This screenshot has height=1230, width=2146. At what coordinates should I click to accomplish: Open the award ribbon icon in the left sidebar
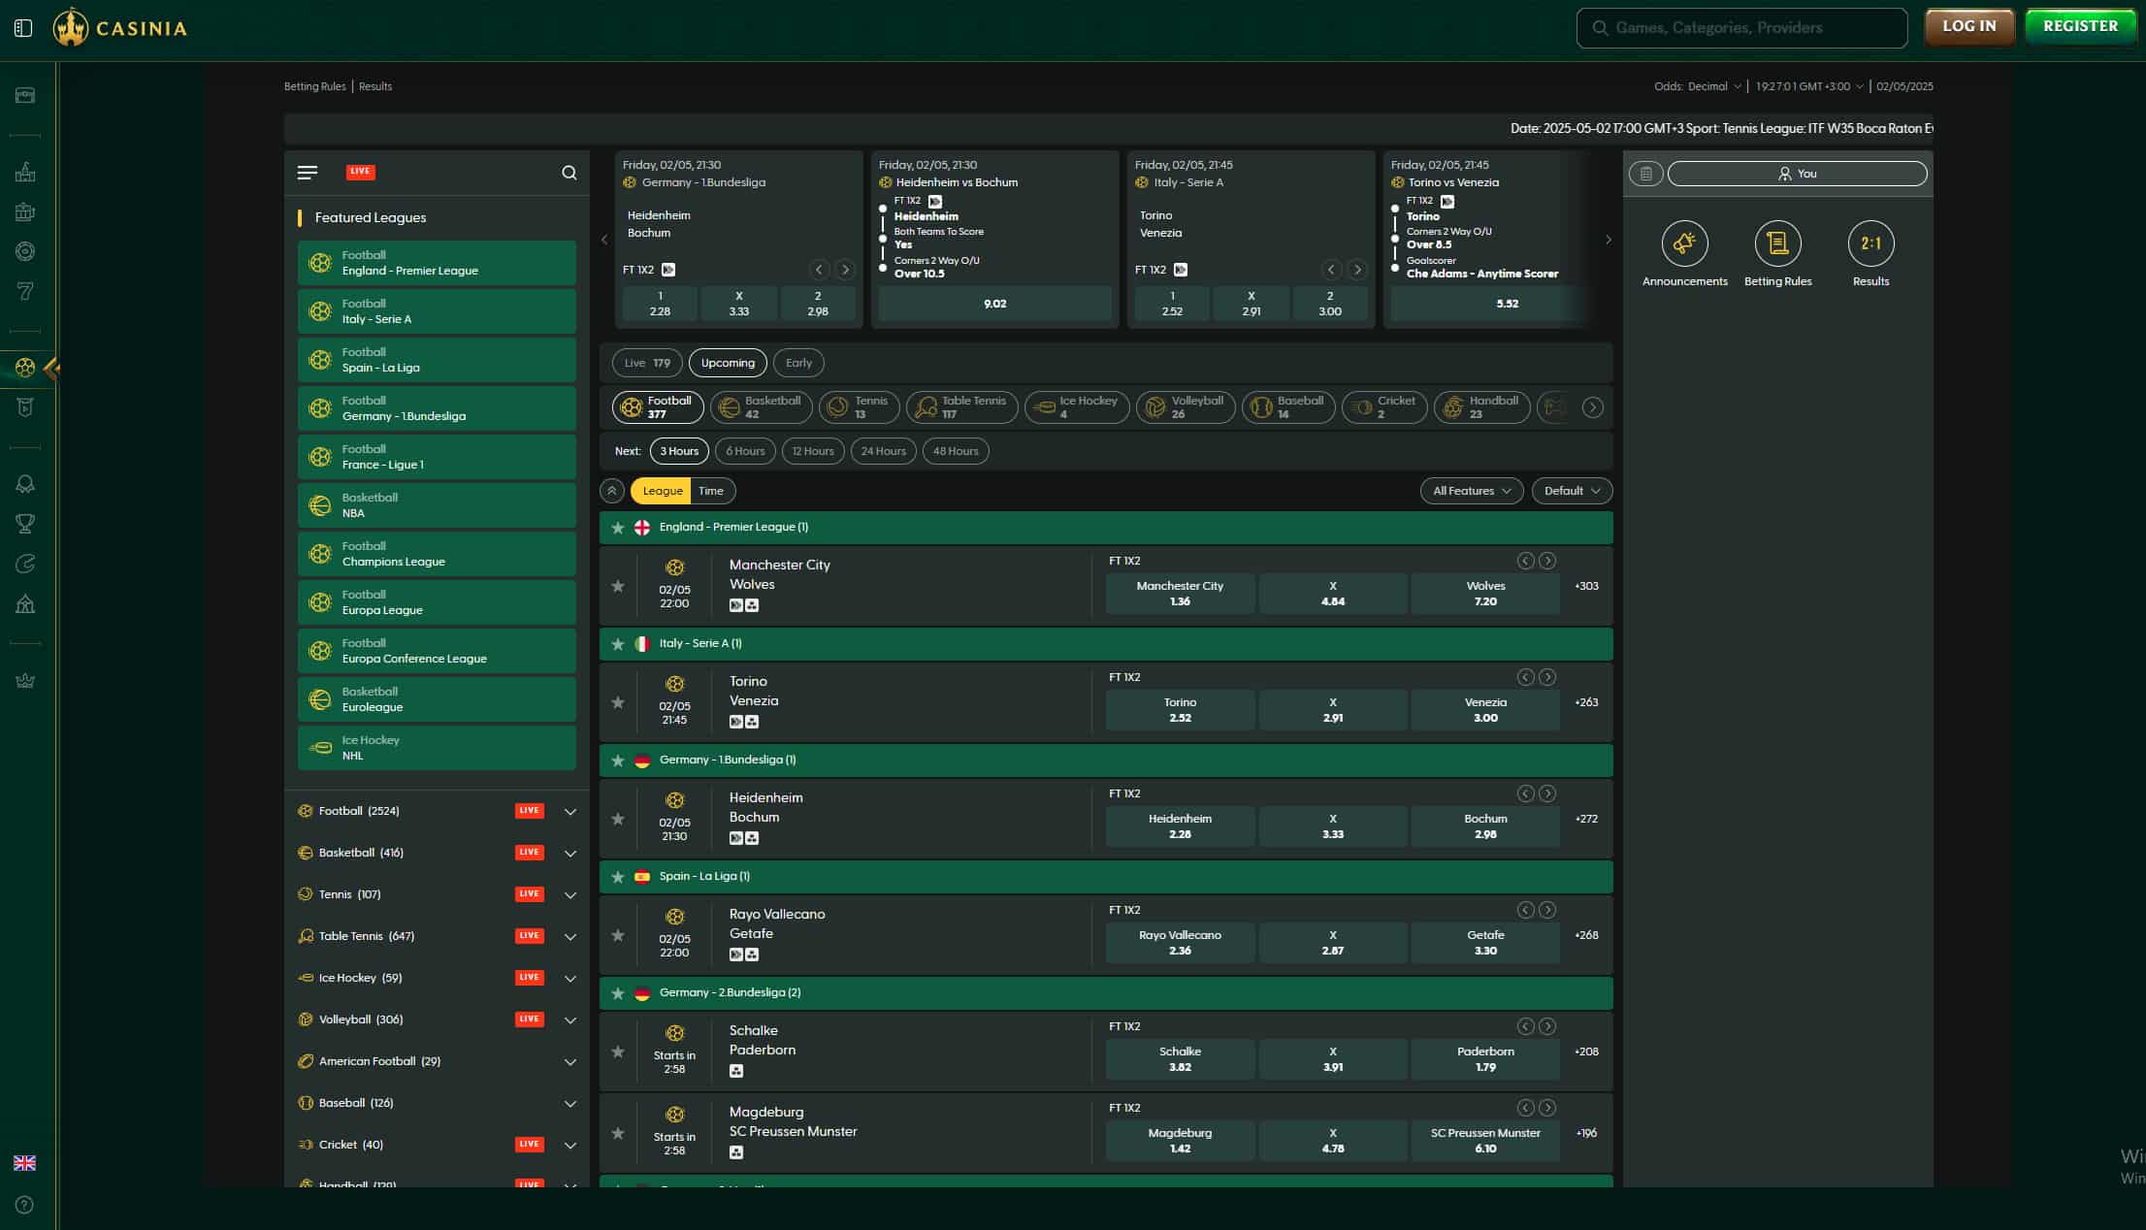click(25, 484)
